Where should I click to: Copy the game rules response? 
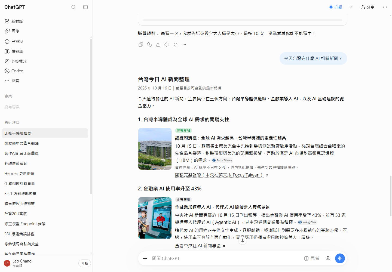[x=141, y=45]
